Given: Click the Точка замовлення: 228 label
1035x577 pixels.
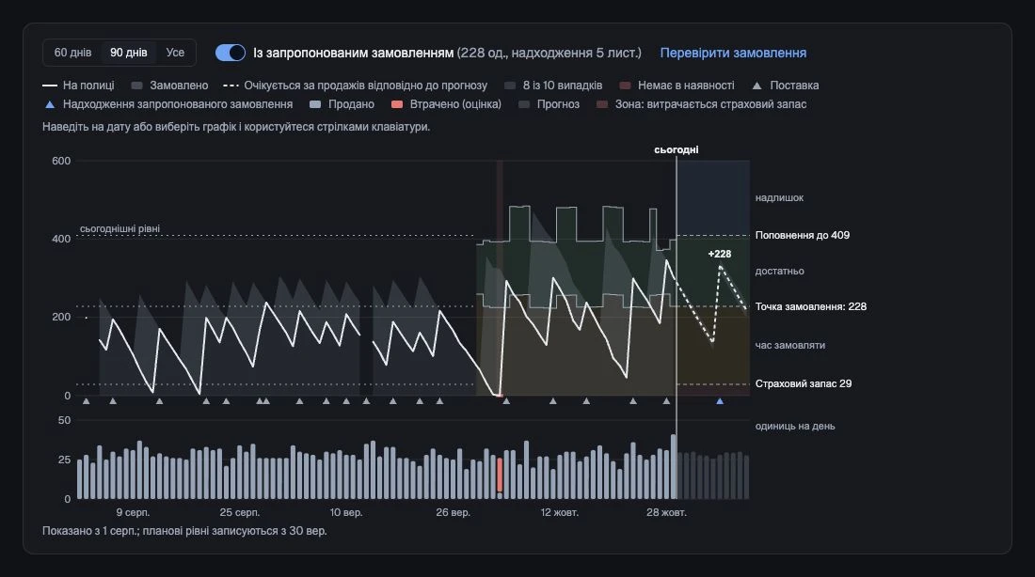Looking at the screenshot, I should [810, 306].
